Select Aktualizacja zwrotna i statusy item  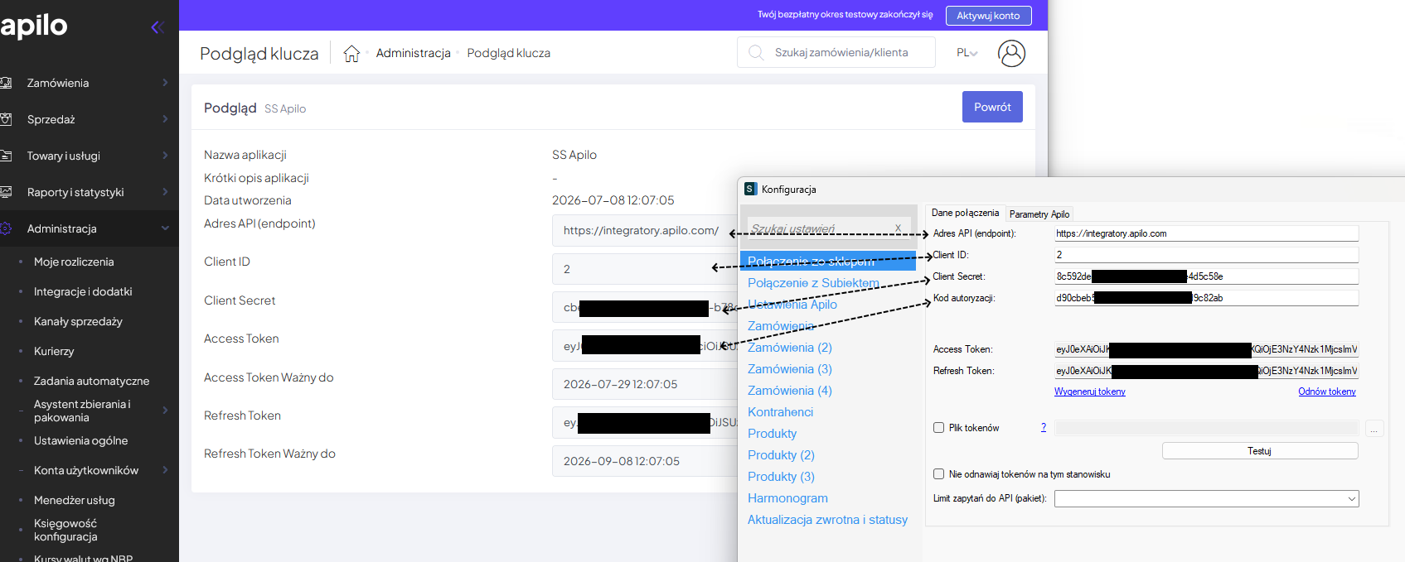[827, 520]
